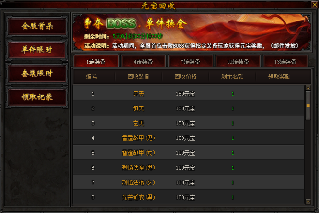The height and width of the screenshot is (213, 319).
Task: Select the 玄天 equipment link
Action: click(138, 123)
